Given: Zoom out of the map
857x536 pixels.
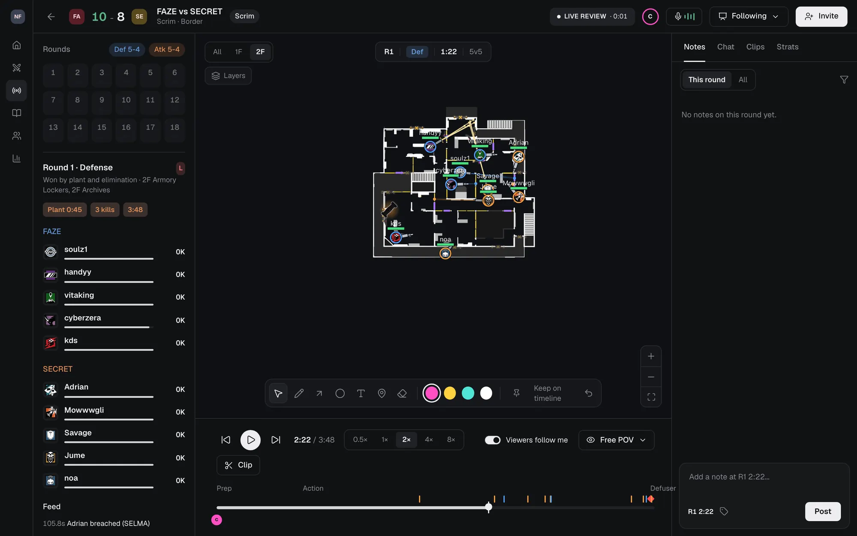Looking at the screenshot, I should [x=651, y=377].
